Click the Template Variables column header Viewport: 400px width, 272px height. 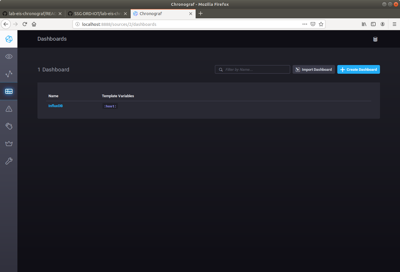118,96
